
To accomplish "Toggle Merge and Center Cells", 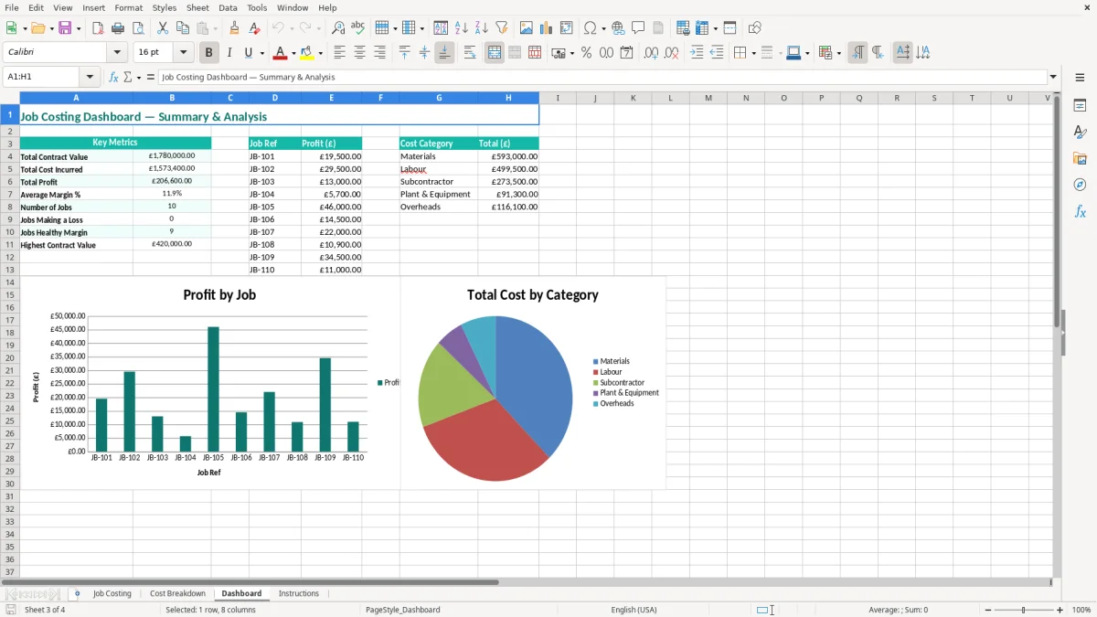I will pyautogui.click(x=495, y=53).
